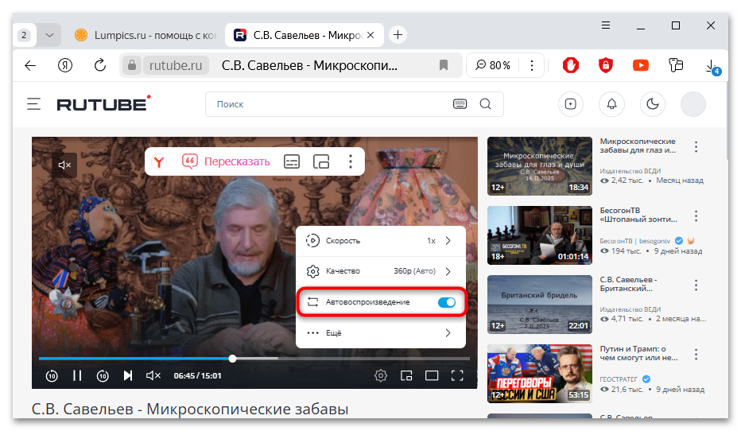The width and height of the screenshot is (741, 431).
Task: Bookmark this page
Action: coord(444,65)
